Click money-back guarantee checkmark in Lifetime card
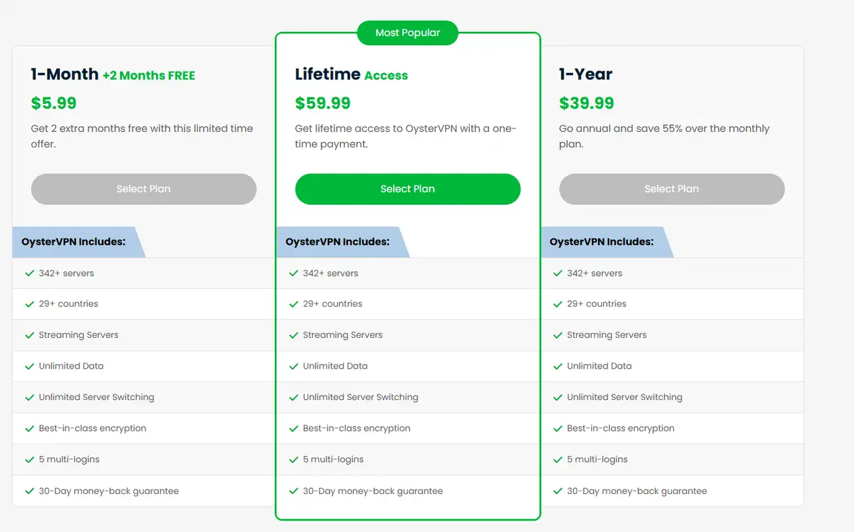 click(x=294, y=491)
